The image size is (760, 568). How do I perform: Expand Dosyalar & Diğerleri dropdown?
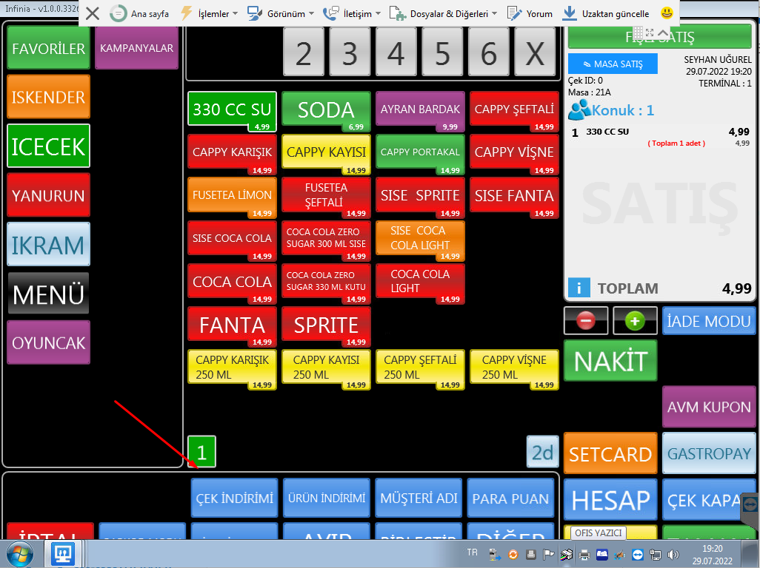(x=443, y=13)
